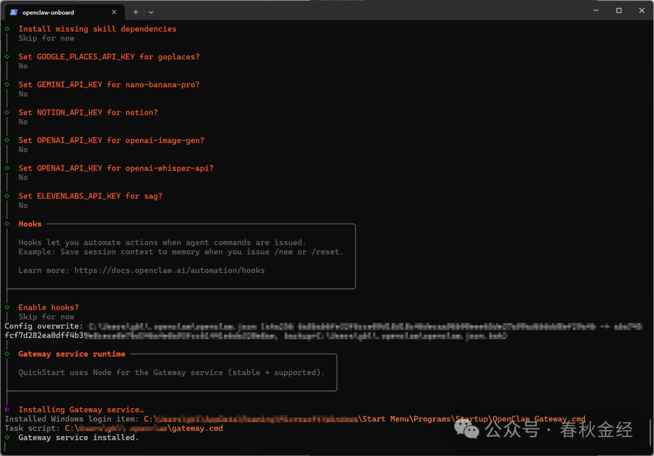Click the PowerShell icon in the openclaw-onboard tab

[13, 11]
